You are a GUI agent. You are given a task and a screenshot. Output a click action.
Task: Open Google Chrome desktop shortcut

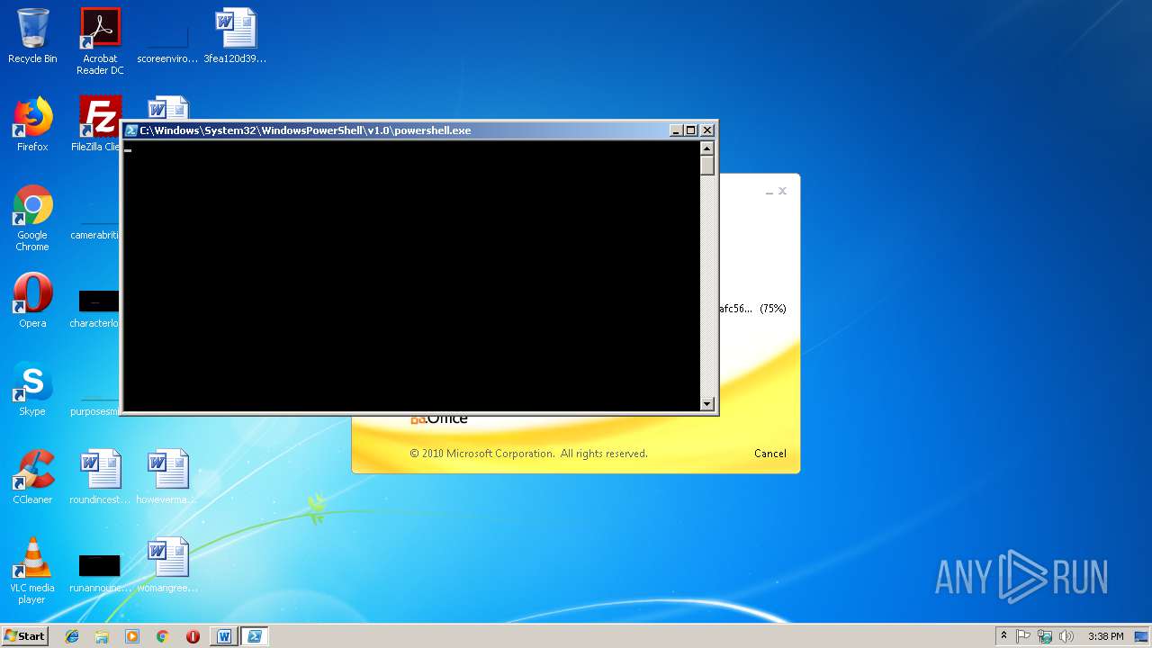click(32, 218)
